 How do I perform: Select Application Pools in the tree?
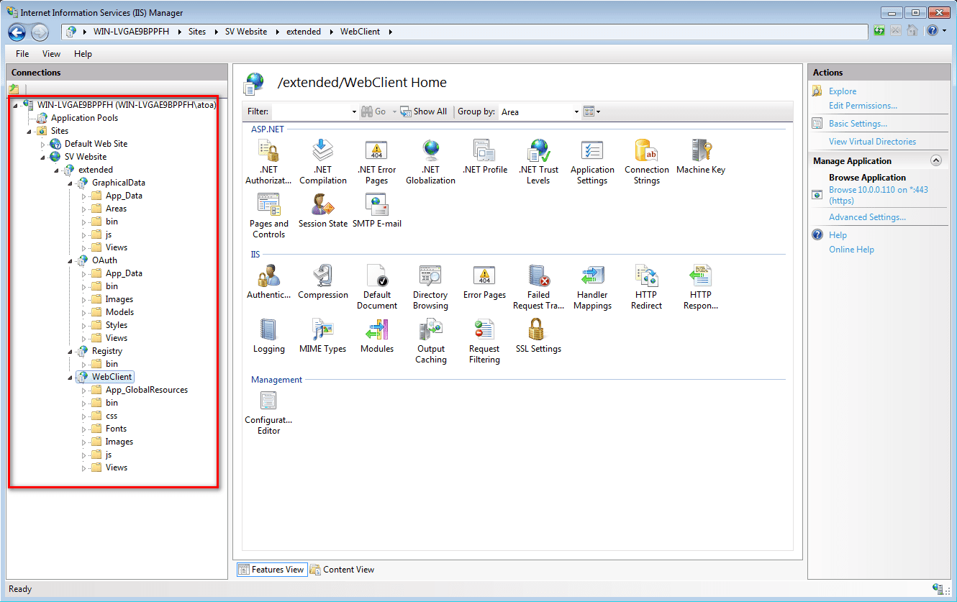coord(84,118)
